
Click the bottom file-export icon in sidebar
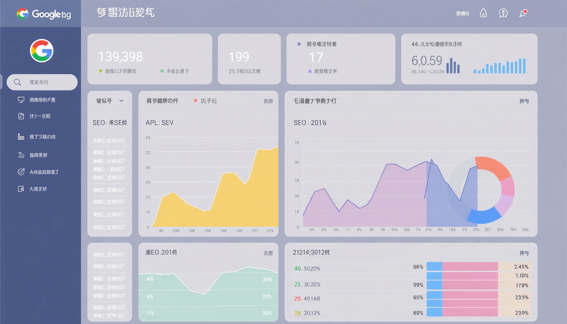(x=20, y=189)
